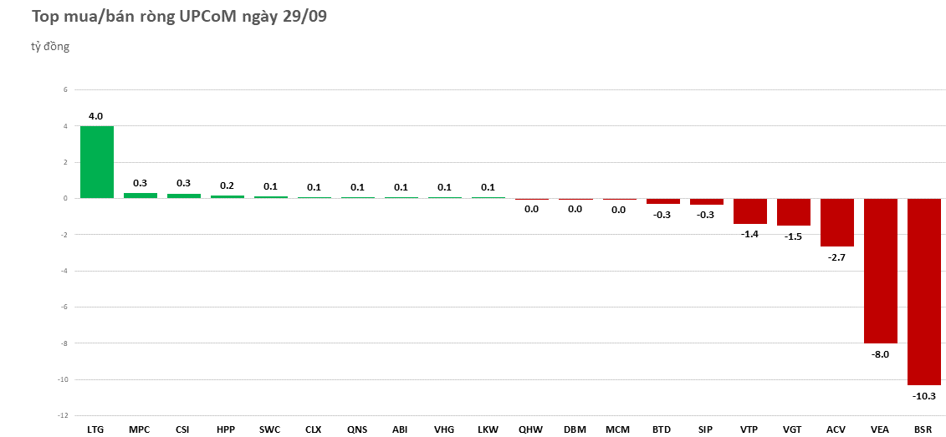
Task: Click the -8.0 data label
Action: (880, 354)
